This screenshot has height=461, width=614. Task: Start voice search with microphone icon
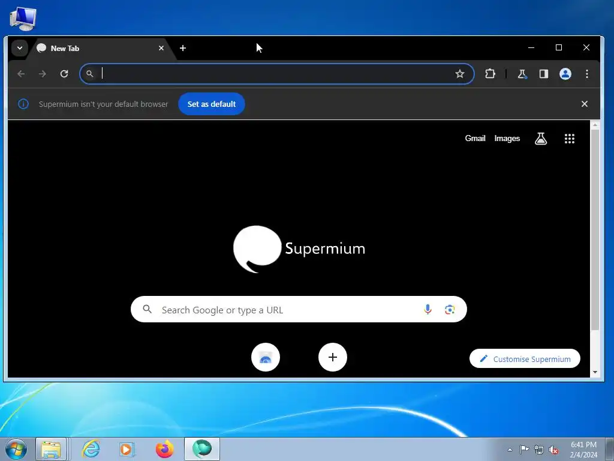[x=428, y=309]
